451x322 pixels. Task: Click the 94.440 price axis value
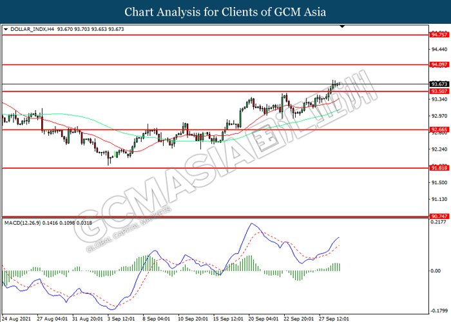pos(439,50)
